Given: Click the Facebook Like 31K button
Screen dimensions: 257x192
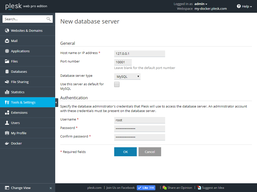Looking at the screenshot, I should (x=146, y=188).
